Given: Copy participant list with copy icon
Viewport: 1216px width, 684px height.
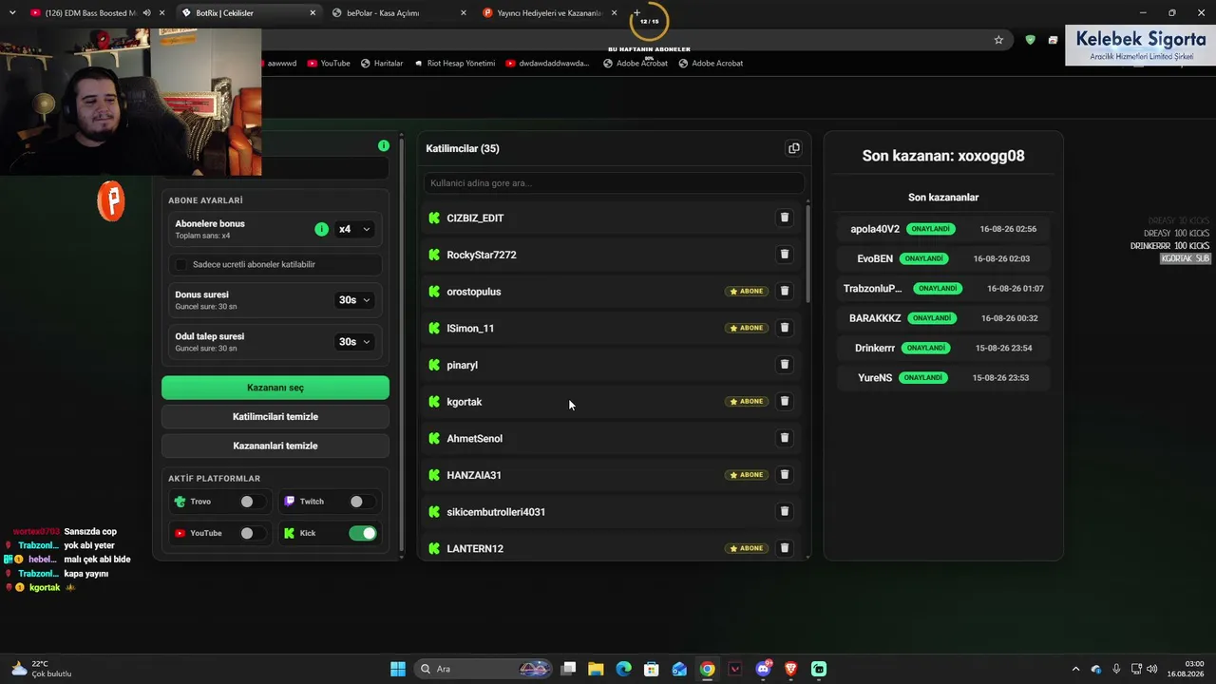Looking at the screenshot, I should pos(793,148).
